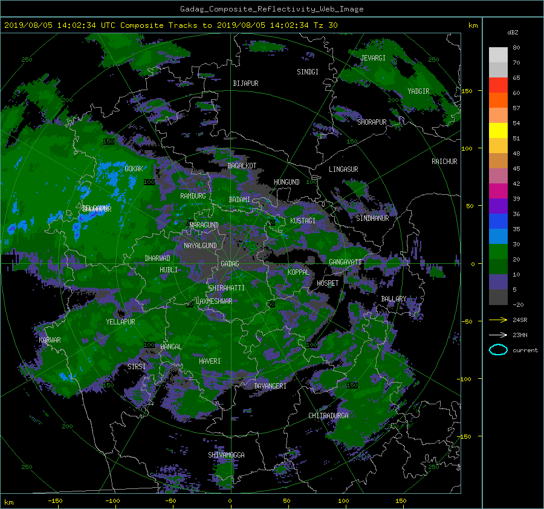The width and height of the screenshot is (544, 509).
Task: Click the GANGAVATI city label
Action: [x=345, y=262]
